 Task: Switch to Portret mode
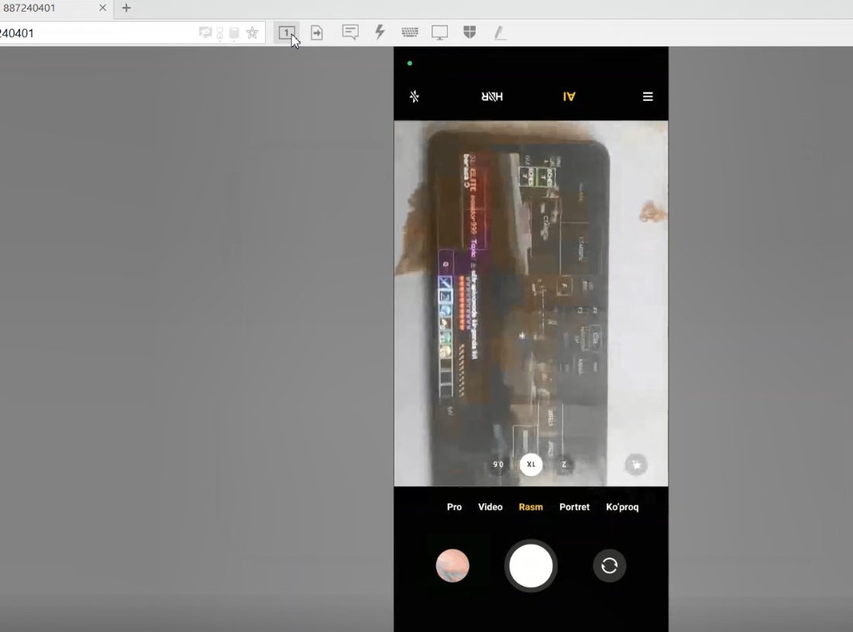574,507
